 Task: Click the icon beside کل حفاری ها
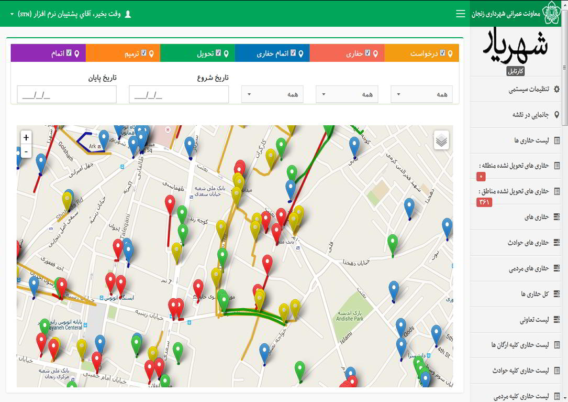point(557,294)
